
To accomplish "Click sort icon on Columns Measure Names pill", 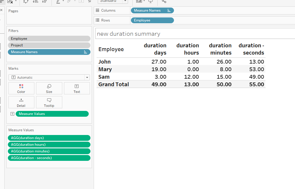I will coord(169,10).
